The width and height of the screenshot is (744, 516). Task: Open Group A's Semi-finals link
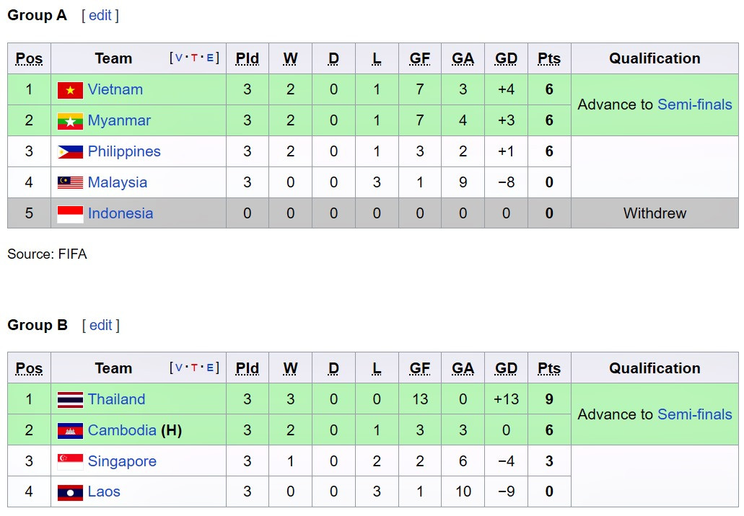pos(694,104)
